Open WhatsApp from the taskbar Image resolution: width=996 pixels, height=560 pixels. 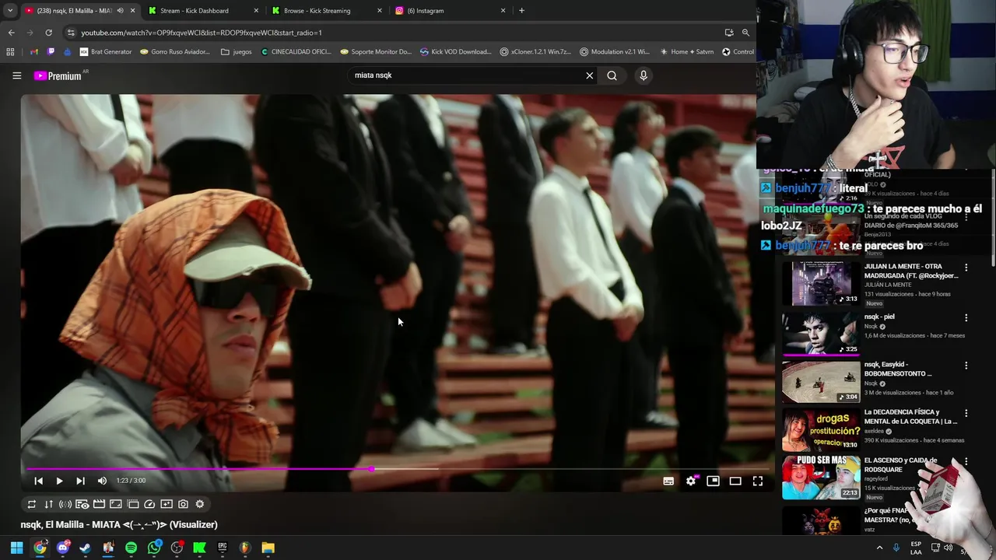tap(154, 548)
